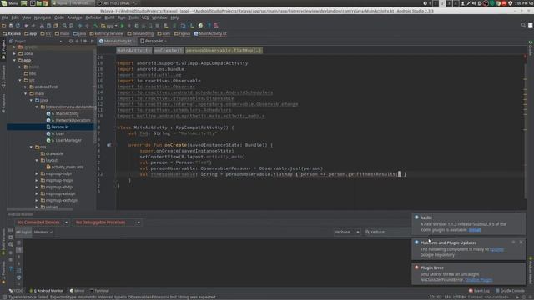Select Person.kt in the project tree
The height and width of the screenshot is (300, 534).
pyautogui.click(x=60, y=127)
